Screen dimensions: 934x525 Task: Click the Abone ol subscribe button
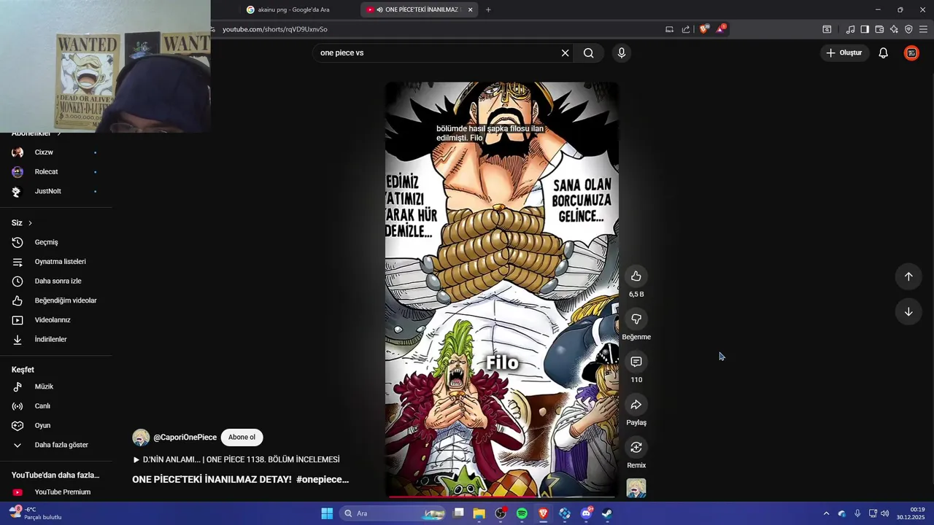click(x=242, y=437)
